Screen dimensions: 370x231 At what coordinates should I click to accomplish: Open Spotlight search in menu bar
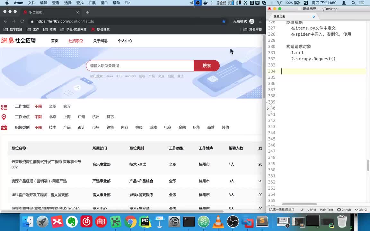pyautogui.click(x=353, y=3)
